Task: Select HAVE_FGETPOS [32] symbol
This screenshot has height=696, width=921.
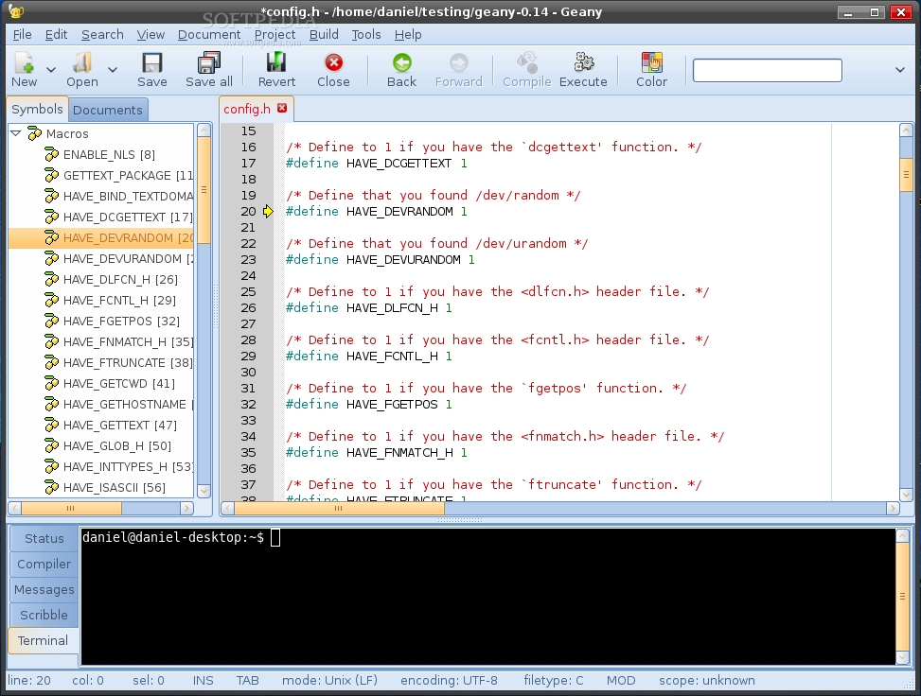Action: coord(121,321)
